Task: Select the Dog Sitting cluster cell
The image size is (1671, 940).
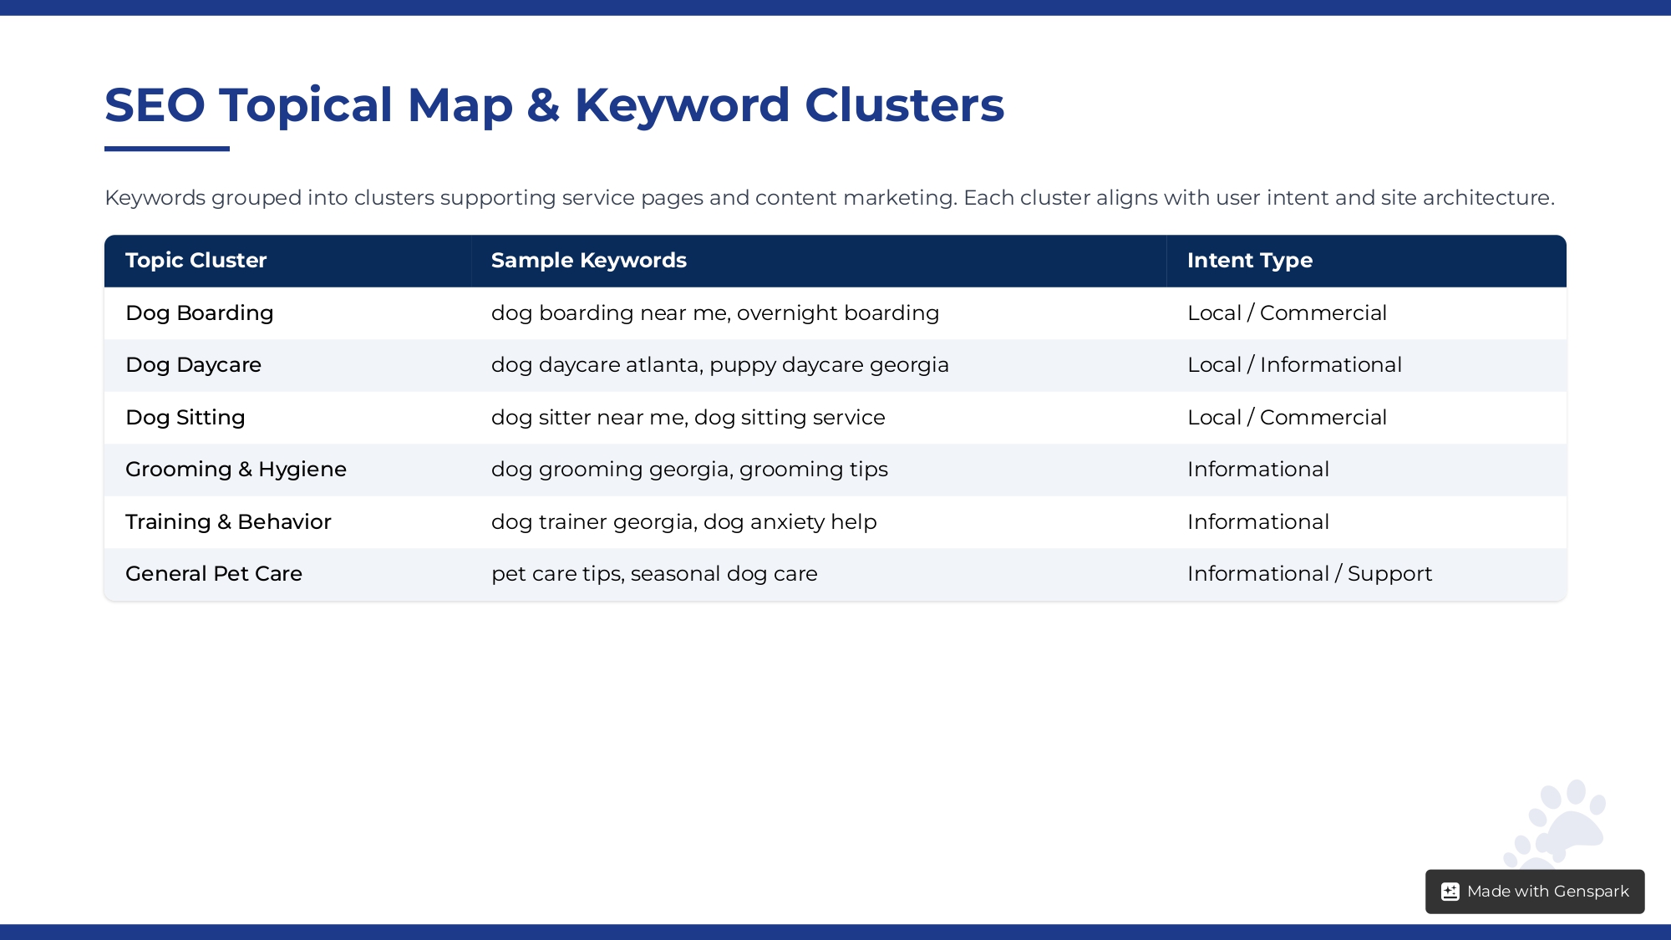Action: (185, 418)
